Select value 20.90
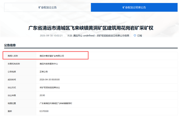The image size is (179, 117). tap(42, 95)
